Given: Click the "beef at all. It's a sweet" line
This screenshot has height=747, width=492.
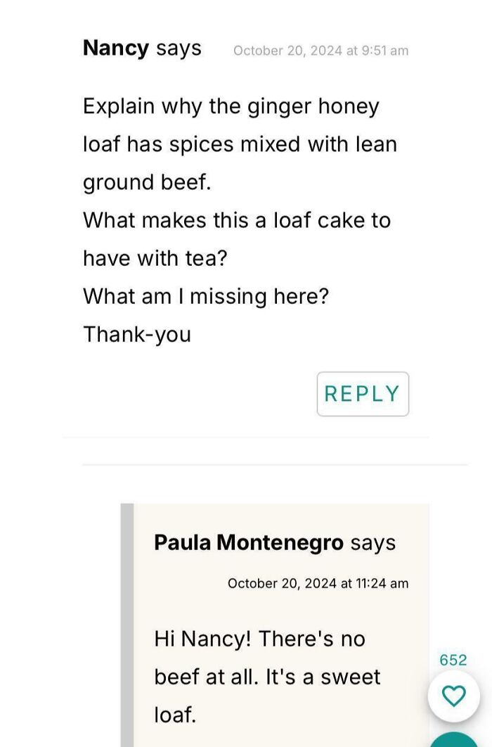Looking at the screenshot, I should pyautogui.click(x=267, y=677).
